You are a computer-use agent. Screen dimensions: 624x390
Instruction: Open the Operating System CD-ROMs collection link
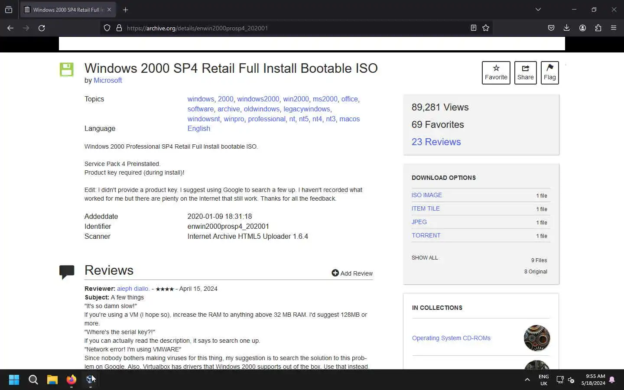click(x=451, y=338)
